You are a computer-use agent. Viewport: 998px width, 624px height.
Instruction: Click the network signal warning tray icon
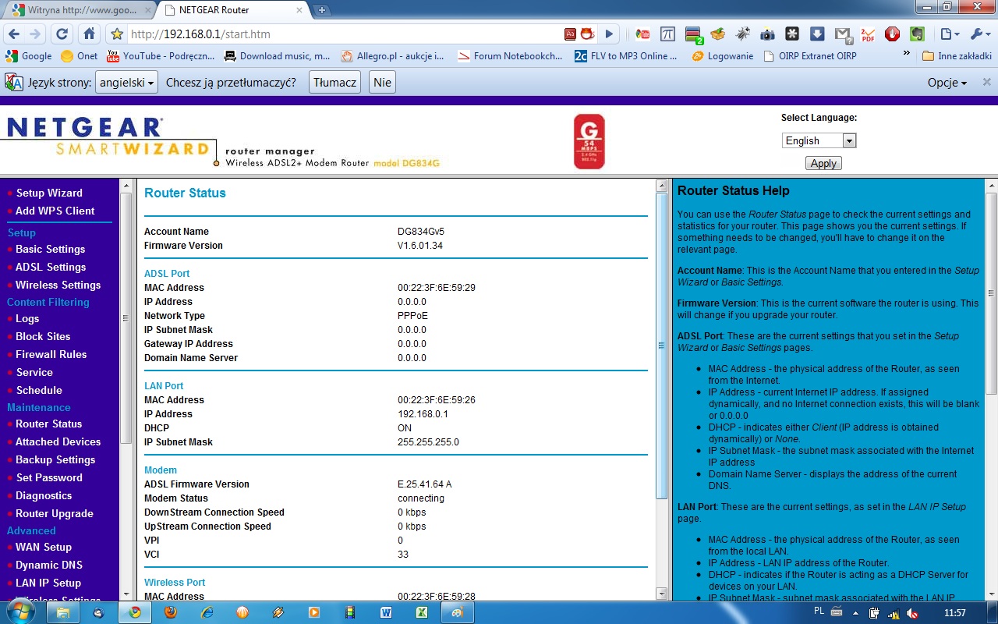tap(894, 613)
